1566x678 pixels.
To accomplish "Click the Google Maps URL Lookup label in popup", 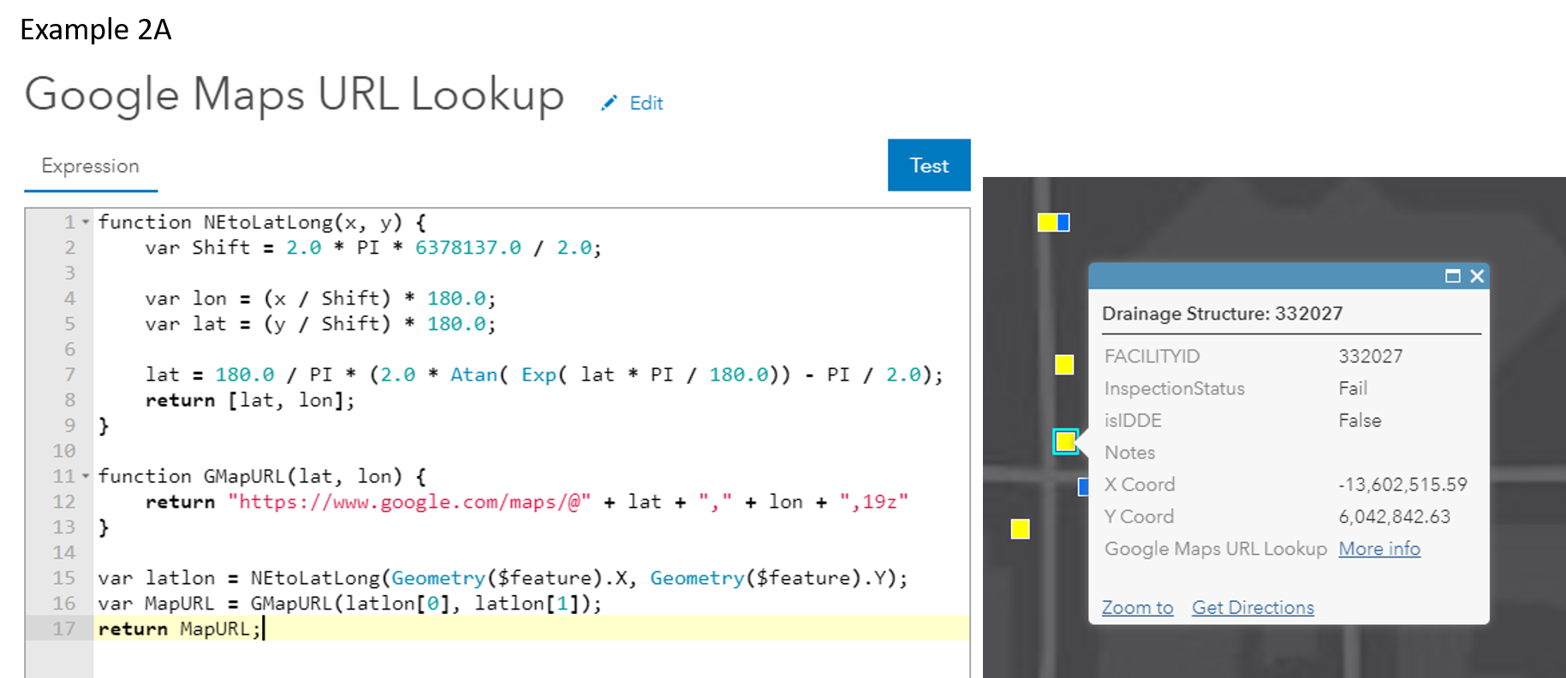I will coord(1215,549).
